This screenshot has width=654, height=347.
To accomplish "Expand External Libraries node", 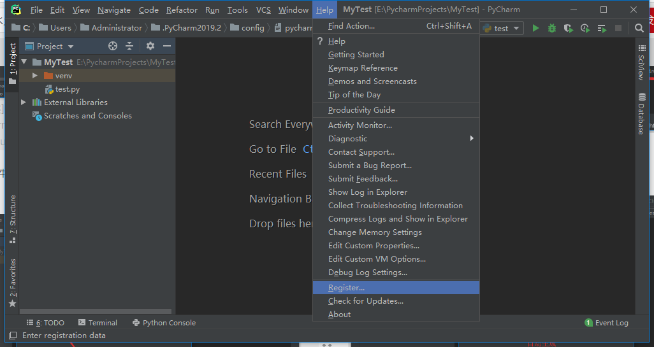I will click(24, 102).
